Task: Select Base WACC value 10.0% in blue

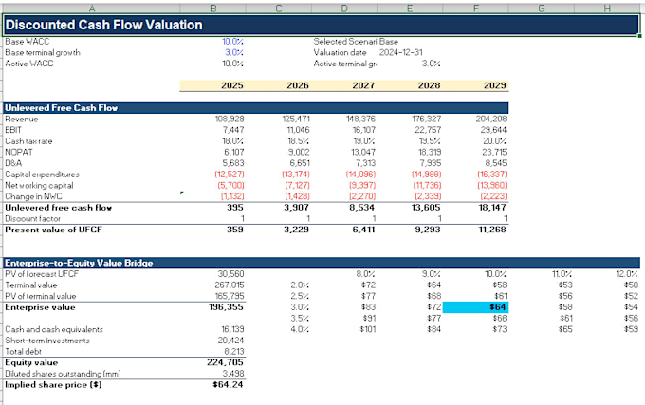Action: [232, 42]
